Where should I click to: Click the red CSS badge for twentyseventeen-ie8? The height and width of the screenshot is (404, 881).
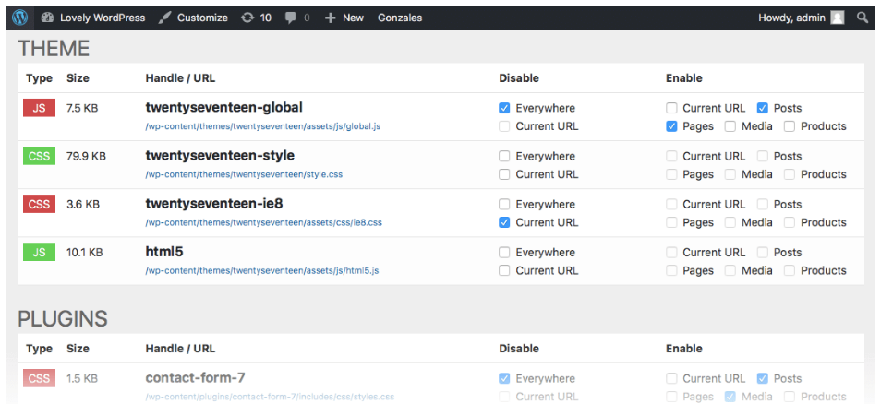tap(39, 204)
